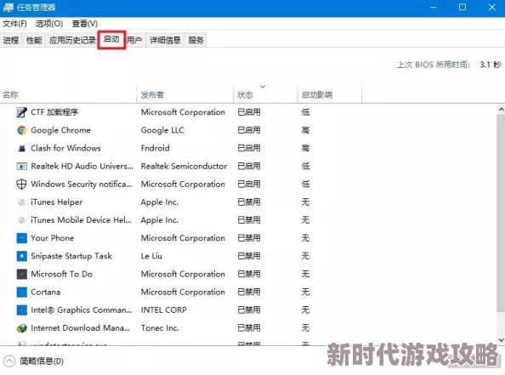Click the Google Chrome icon in list
The image size is (505, 375).
pos(21,130)
